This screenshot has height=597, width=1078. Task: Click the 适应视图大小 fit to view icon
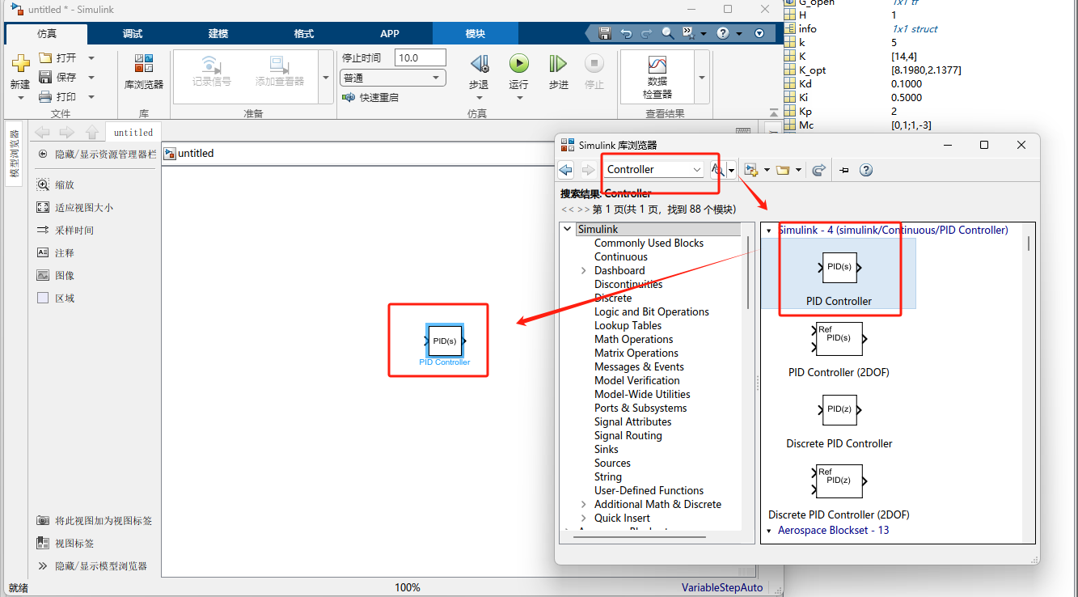43,207
